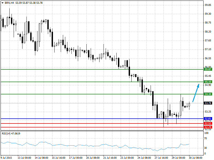Click the 29 Jul 00:00 time label
The height and width of the screenshot is (160, 214).
178,158
